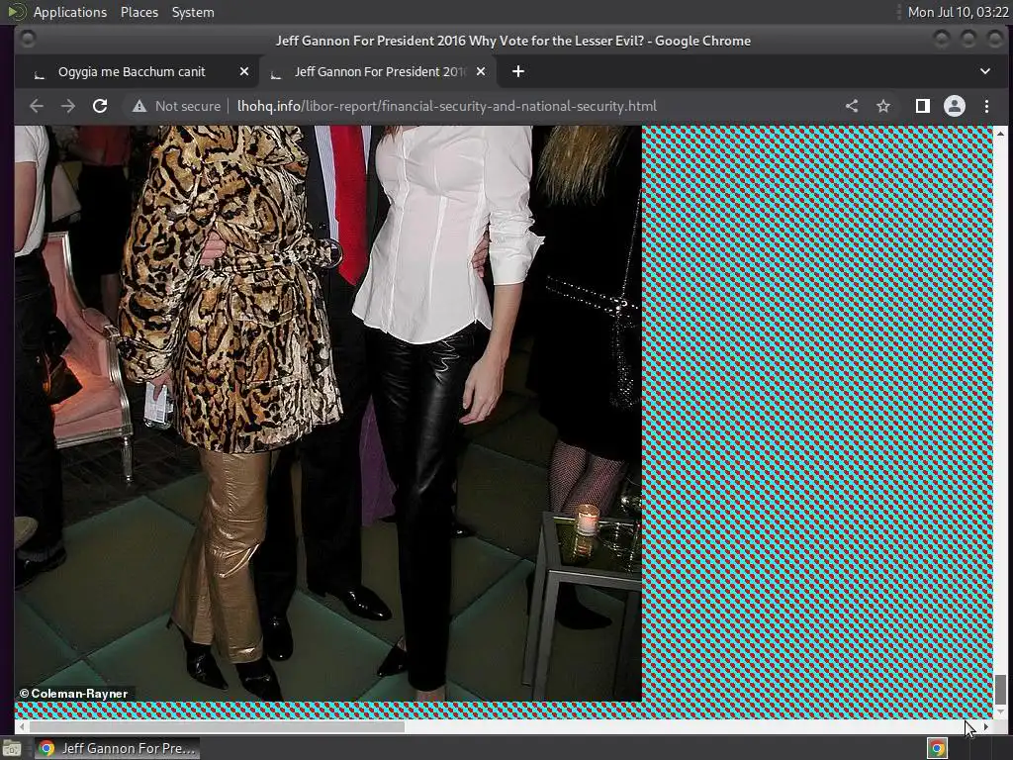Open the Applications menu
Image resolution: width=1013 pixels, height=760 pixels.
click(x=70, y=12)
